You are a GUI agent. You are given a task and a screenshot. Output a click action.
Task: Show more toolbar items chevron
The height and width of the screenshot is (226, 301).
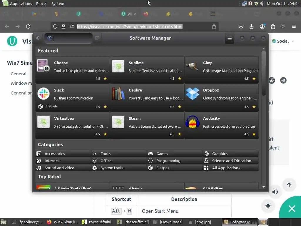click(x=283, y=26)
